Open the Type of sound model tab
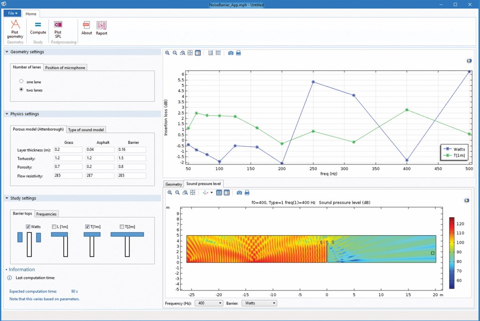 click(87, 130)
